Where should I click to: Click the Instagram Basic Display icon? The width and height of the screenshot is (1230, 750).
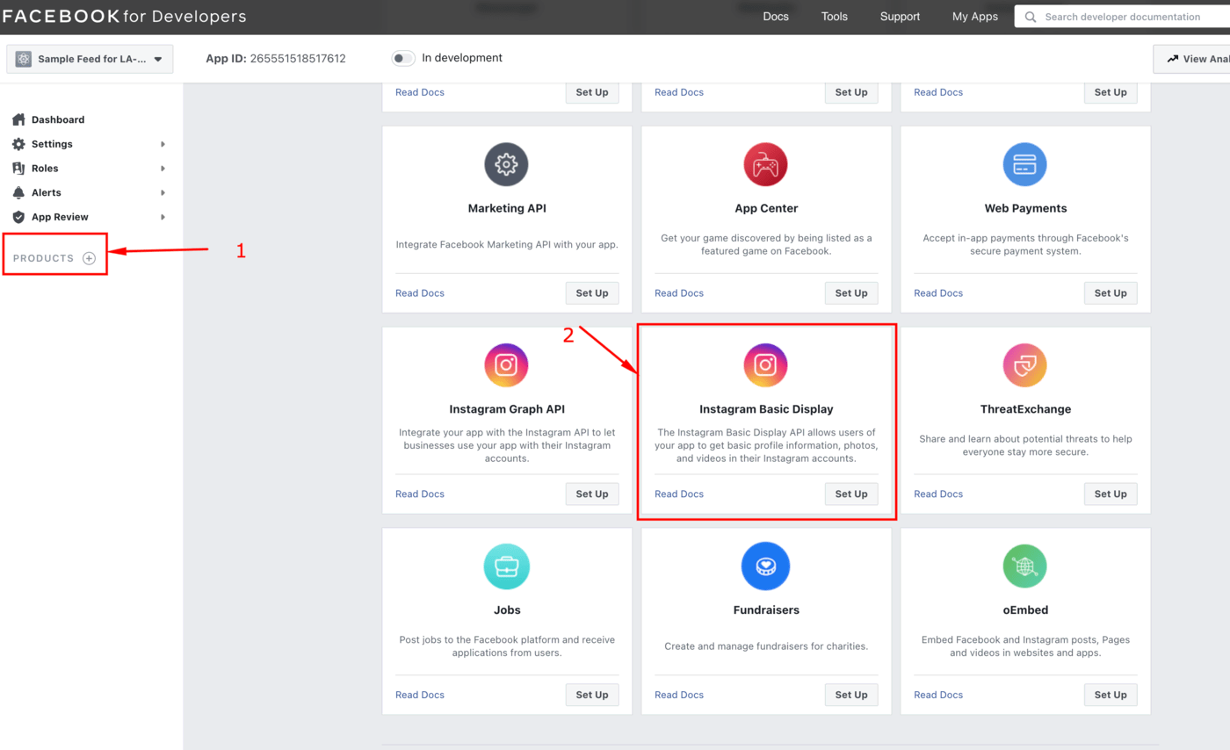point(765,364)
